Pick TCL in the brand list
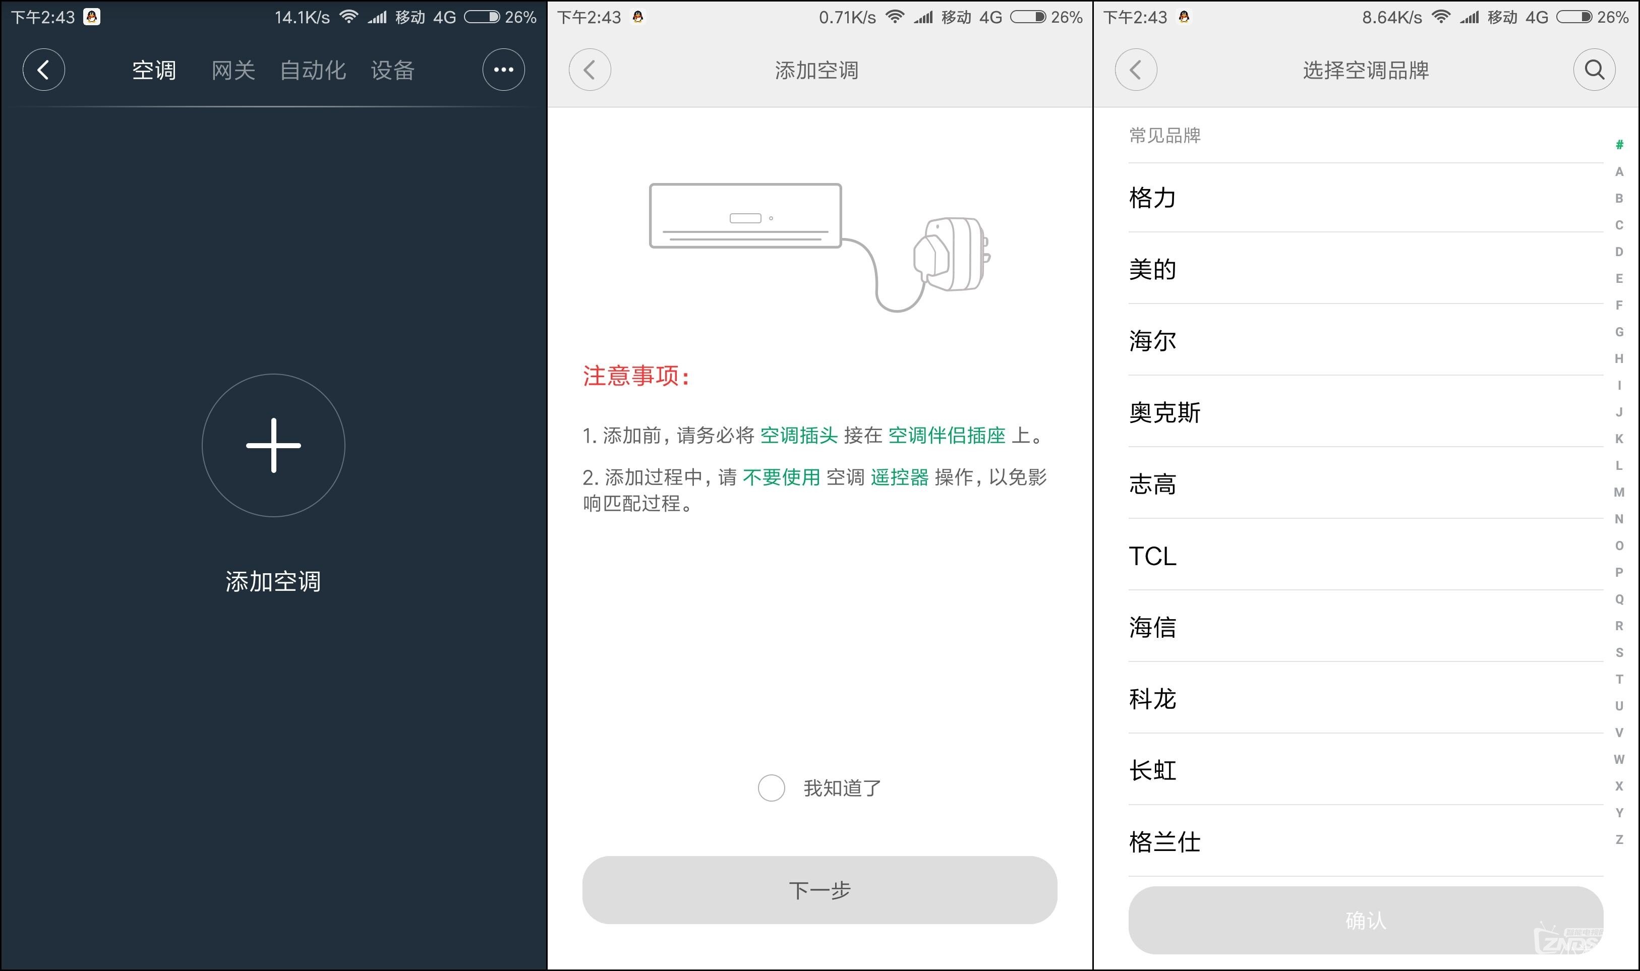 (x=1153, y=556)
